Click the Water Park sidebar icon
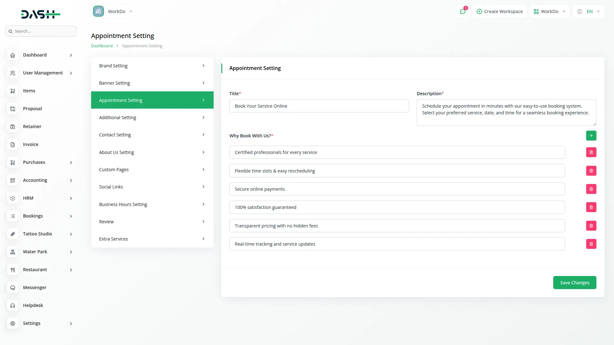 pos(12,252)
